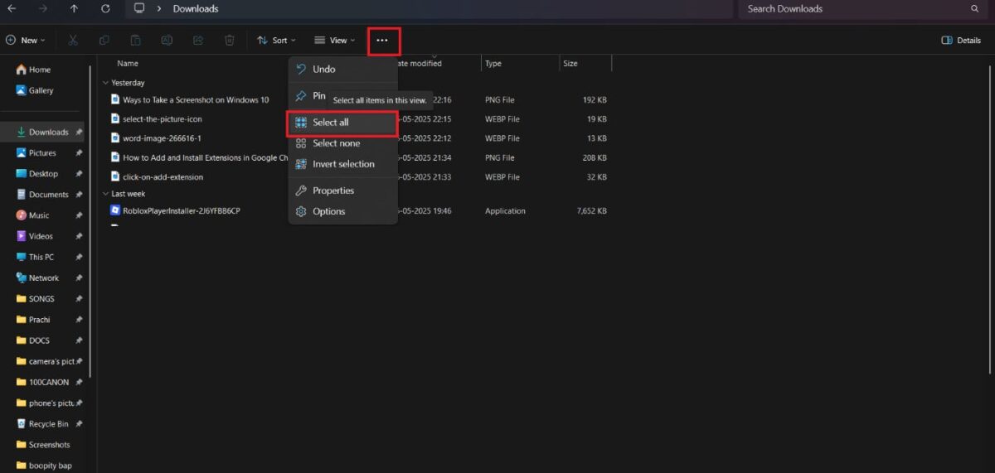This screenshot has height=473, width=995.
Task: Open Recycle Bin in the sidebar
Action: [48, 424]
